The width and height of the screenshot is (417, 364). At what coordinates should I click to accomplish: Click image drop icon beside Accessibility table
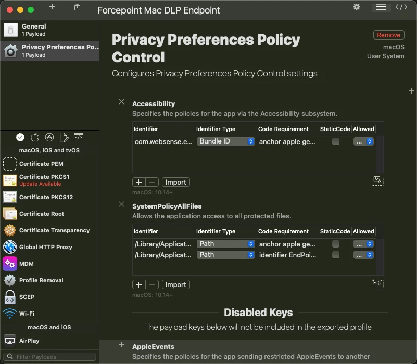(377, 181)
